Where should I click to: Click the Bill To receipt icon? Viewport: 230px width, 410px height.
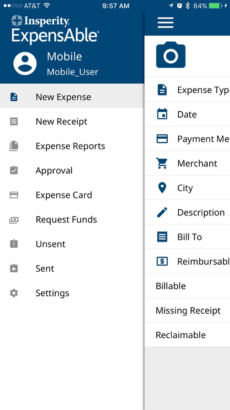pos(162,237)
